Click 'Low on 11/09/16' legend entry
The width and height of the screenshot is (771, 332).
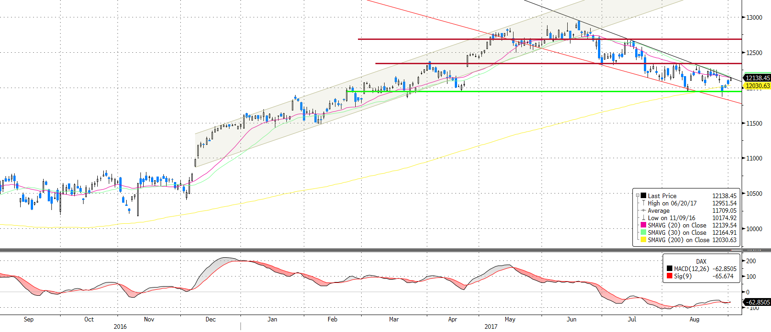click(x=671, y=218)
